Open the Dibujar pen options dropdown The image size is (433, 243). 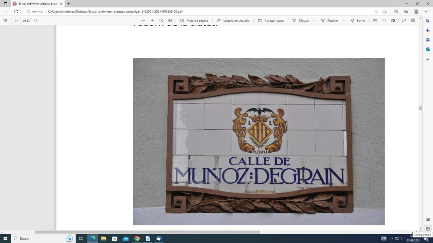click(x=314, y=21)
